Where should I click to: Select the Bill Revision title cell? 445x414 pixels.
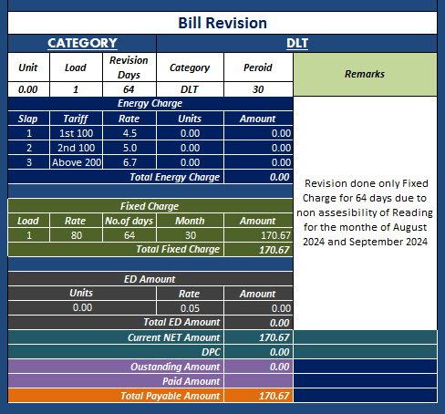click(x=222, y=23)
